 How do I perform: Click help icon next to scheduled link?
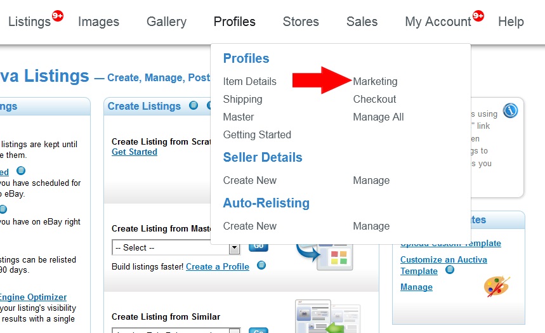click(x=21, y=171)
